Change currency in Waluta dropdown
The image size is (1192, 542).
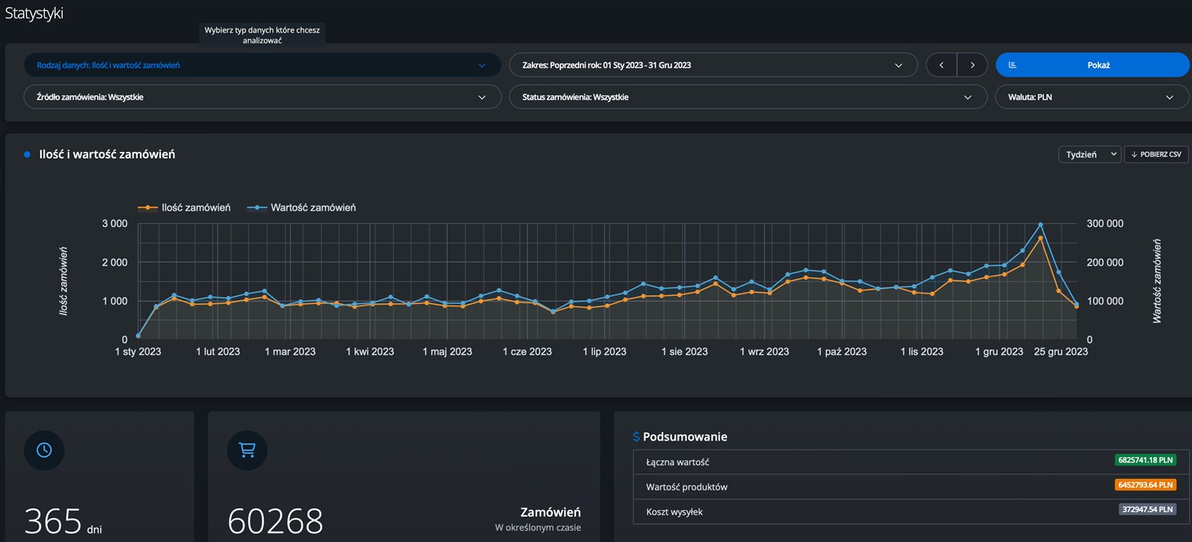pyautogui.click(x=1091, y=98)
